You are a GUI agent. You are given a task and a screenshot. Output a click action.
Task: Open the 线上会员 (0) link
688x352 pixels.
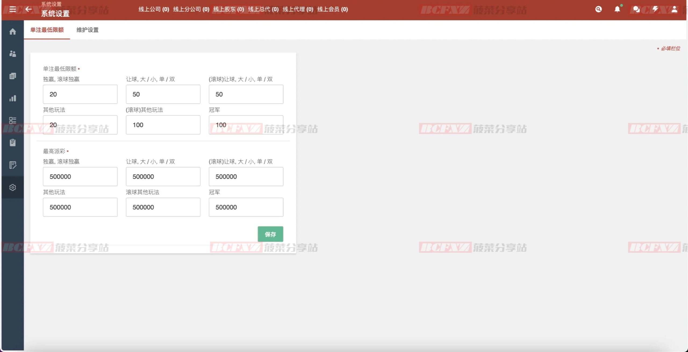[332, 9]
